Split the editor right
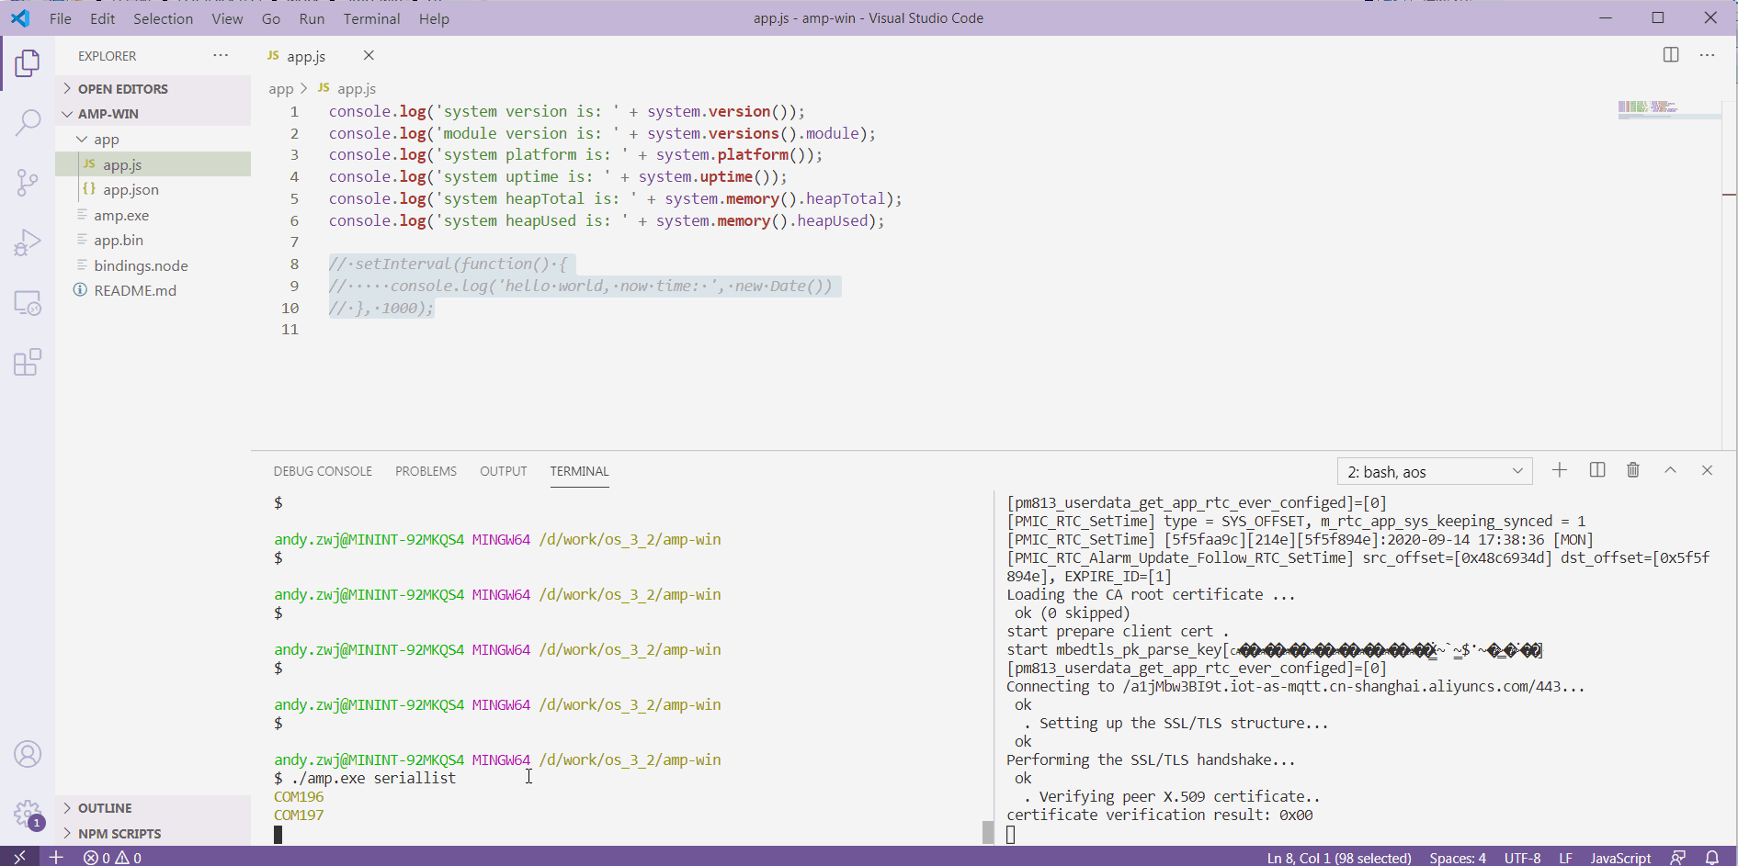 (1671, 55)
